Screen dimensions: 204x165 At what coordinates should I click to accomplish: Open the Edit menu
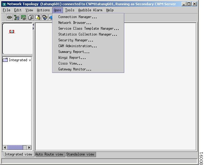[18, 10]
